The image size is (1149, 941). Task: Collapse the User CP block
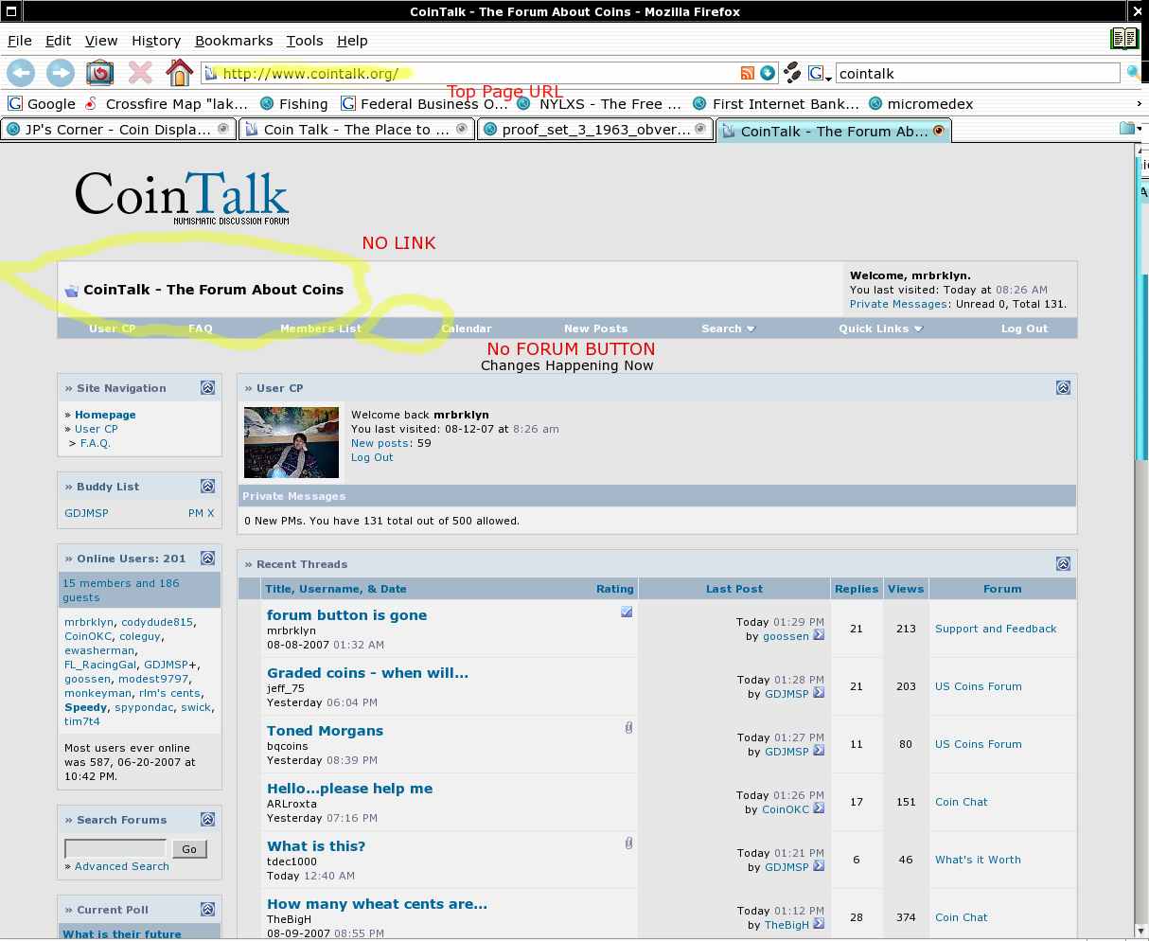(1063, 388)
